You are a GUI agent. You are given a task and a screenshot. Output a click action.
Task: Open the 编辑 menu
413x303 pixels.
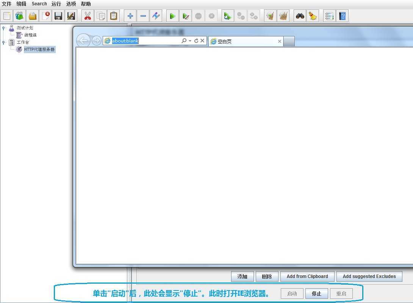click(x=21, y=4)
